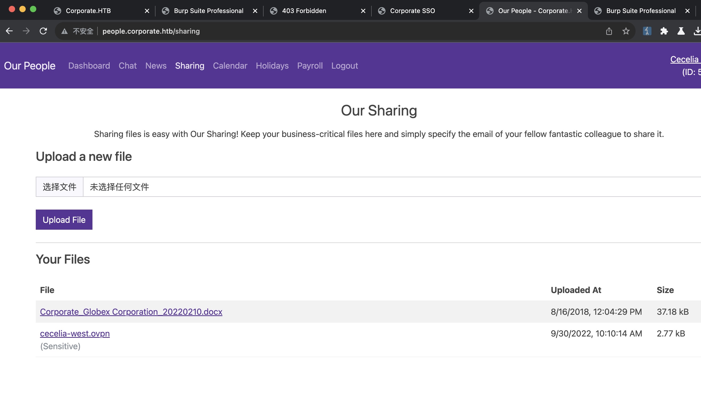
Task: Click the Chrome Labs flask icon
Action: click(681, 31)
